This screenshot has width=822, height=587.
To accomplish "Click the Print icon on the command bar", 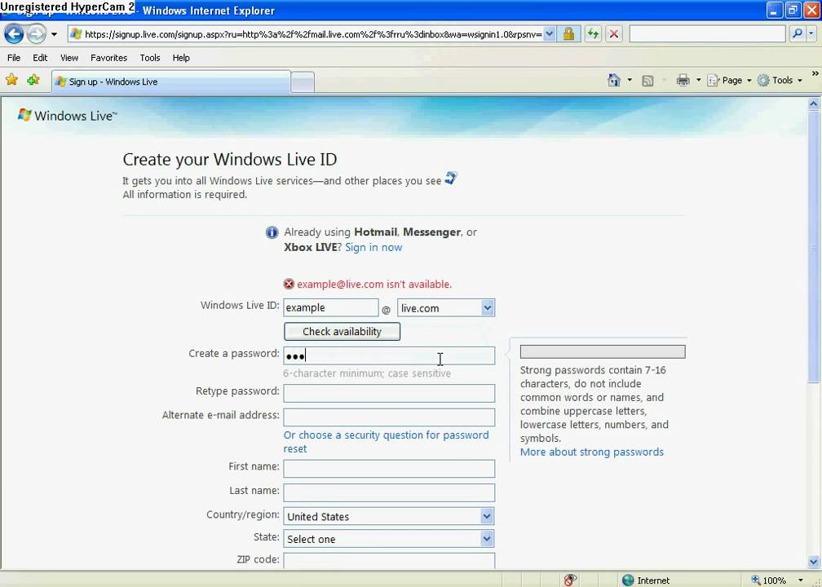I will pos(683,81).
